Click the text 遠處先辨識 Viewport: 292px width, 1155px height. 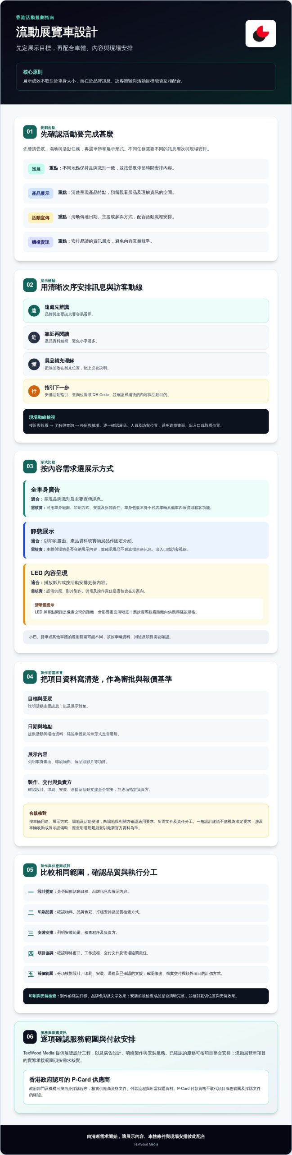(x=57, y=307)
